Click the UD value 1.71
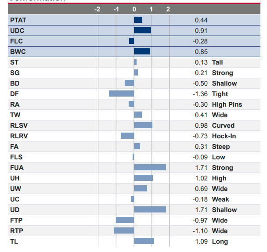 [201, 210]
